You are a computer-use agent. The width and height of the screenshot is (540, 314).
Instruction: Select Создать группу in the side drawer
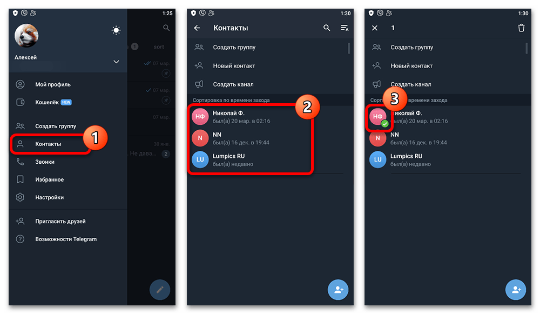[x=68, y=126]
